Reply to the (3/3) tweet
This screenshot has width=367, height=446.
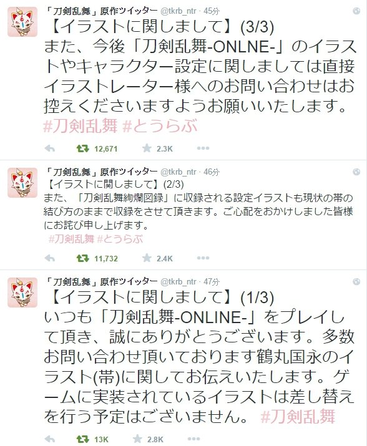click(x=50, y=148)
